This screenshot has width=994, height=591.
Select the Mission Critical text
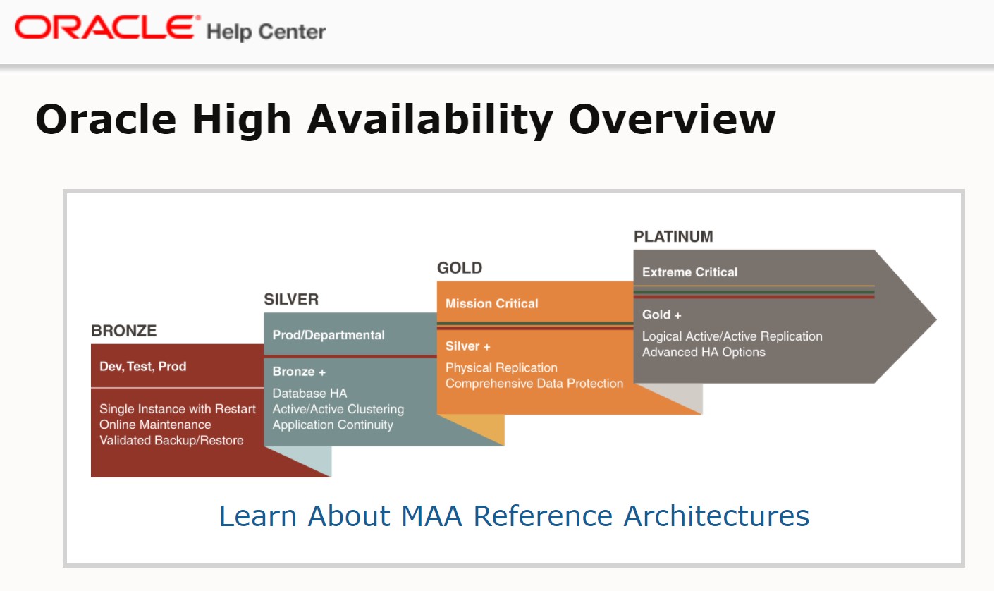(x=491, y=303)
